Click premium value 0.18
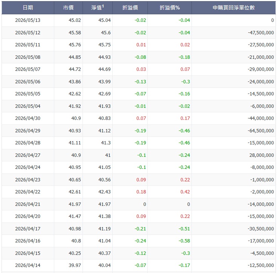The image size is (277, 273). pyautogui.click(x=141, y=192)
